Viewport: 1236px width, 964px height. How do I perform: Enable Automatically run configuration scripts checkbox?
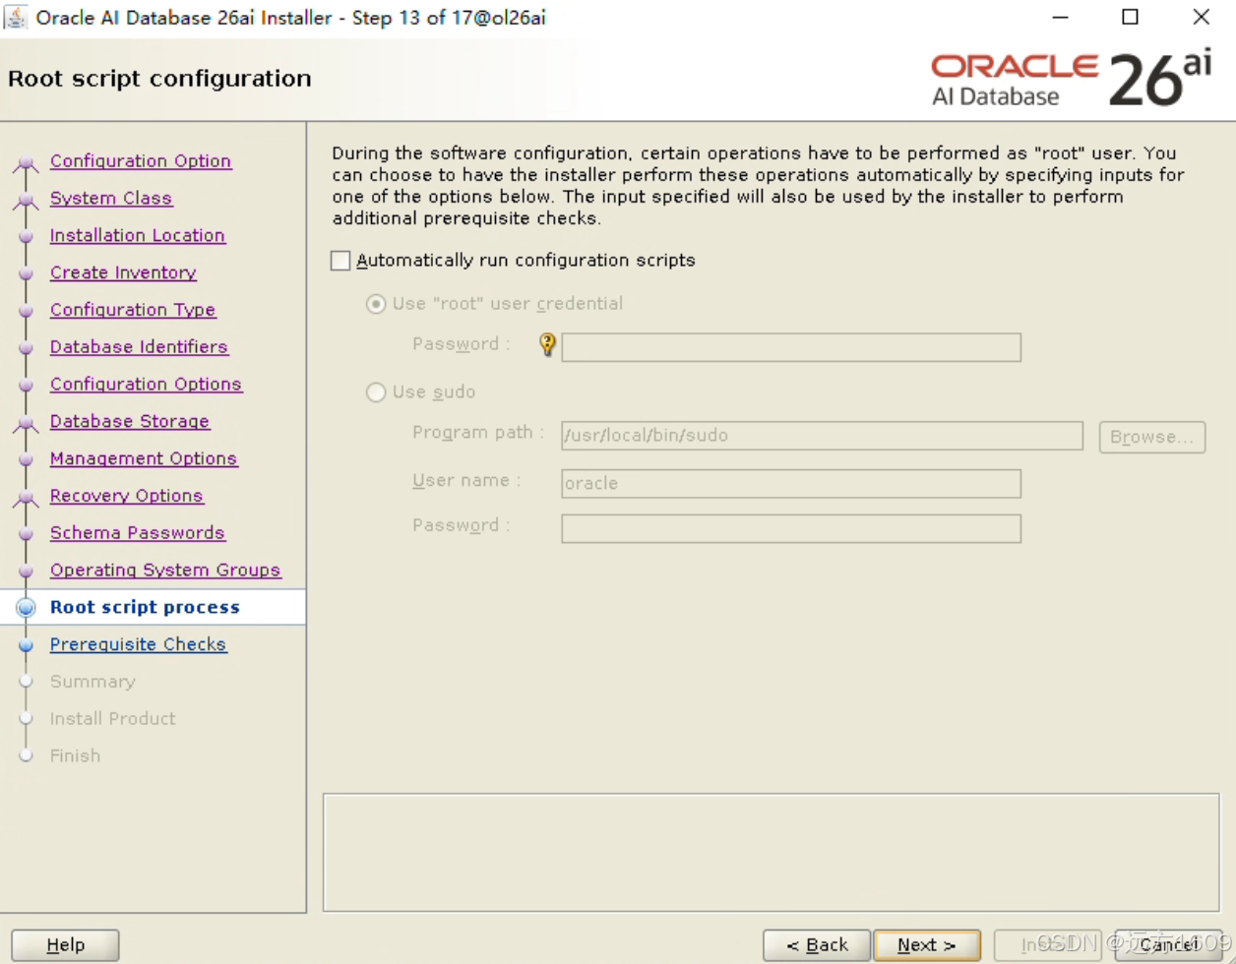tap(340, 261)
